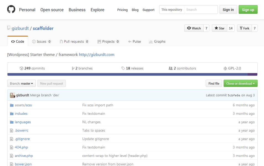
Task: Click the Sign in button
Action: [228, 10]
